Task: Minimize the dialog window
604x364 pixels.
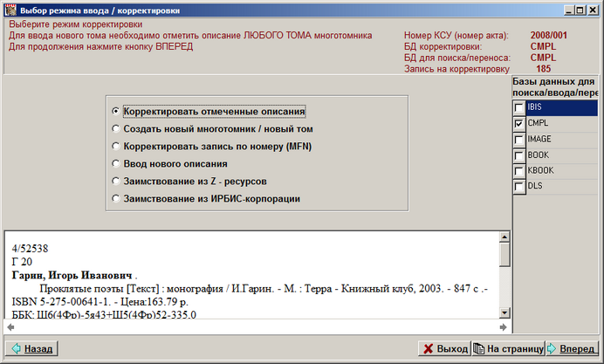Action: [x=569, y=10]
